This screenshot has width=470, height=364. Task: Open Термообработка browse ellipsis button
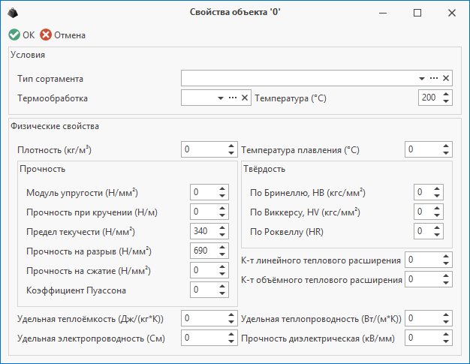tap(233, 98)
